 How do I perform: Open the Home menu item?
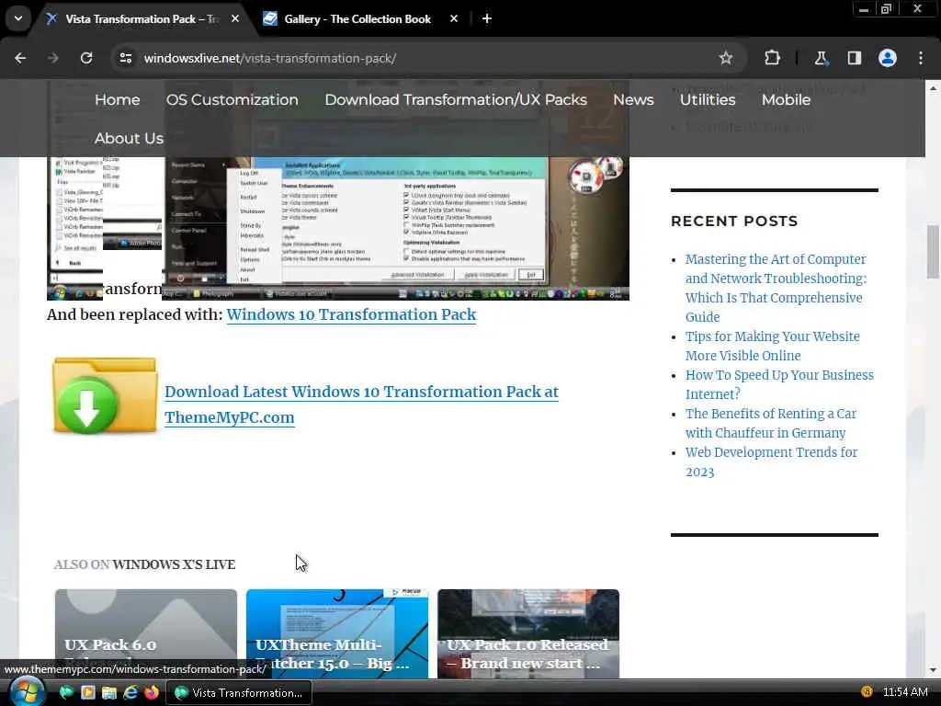coord(117,99)
